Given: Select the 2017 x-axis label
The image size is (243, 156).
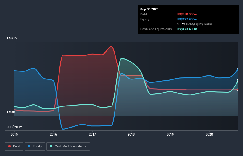Looking at the screenshot, I should [x=92, y=134].
